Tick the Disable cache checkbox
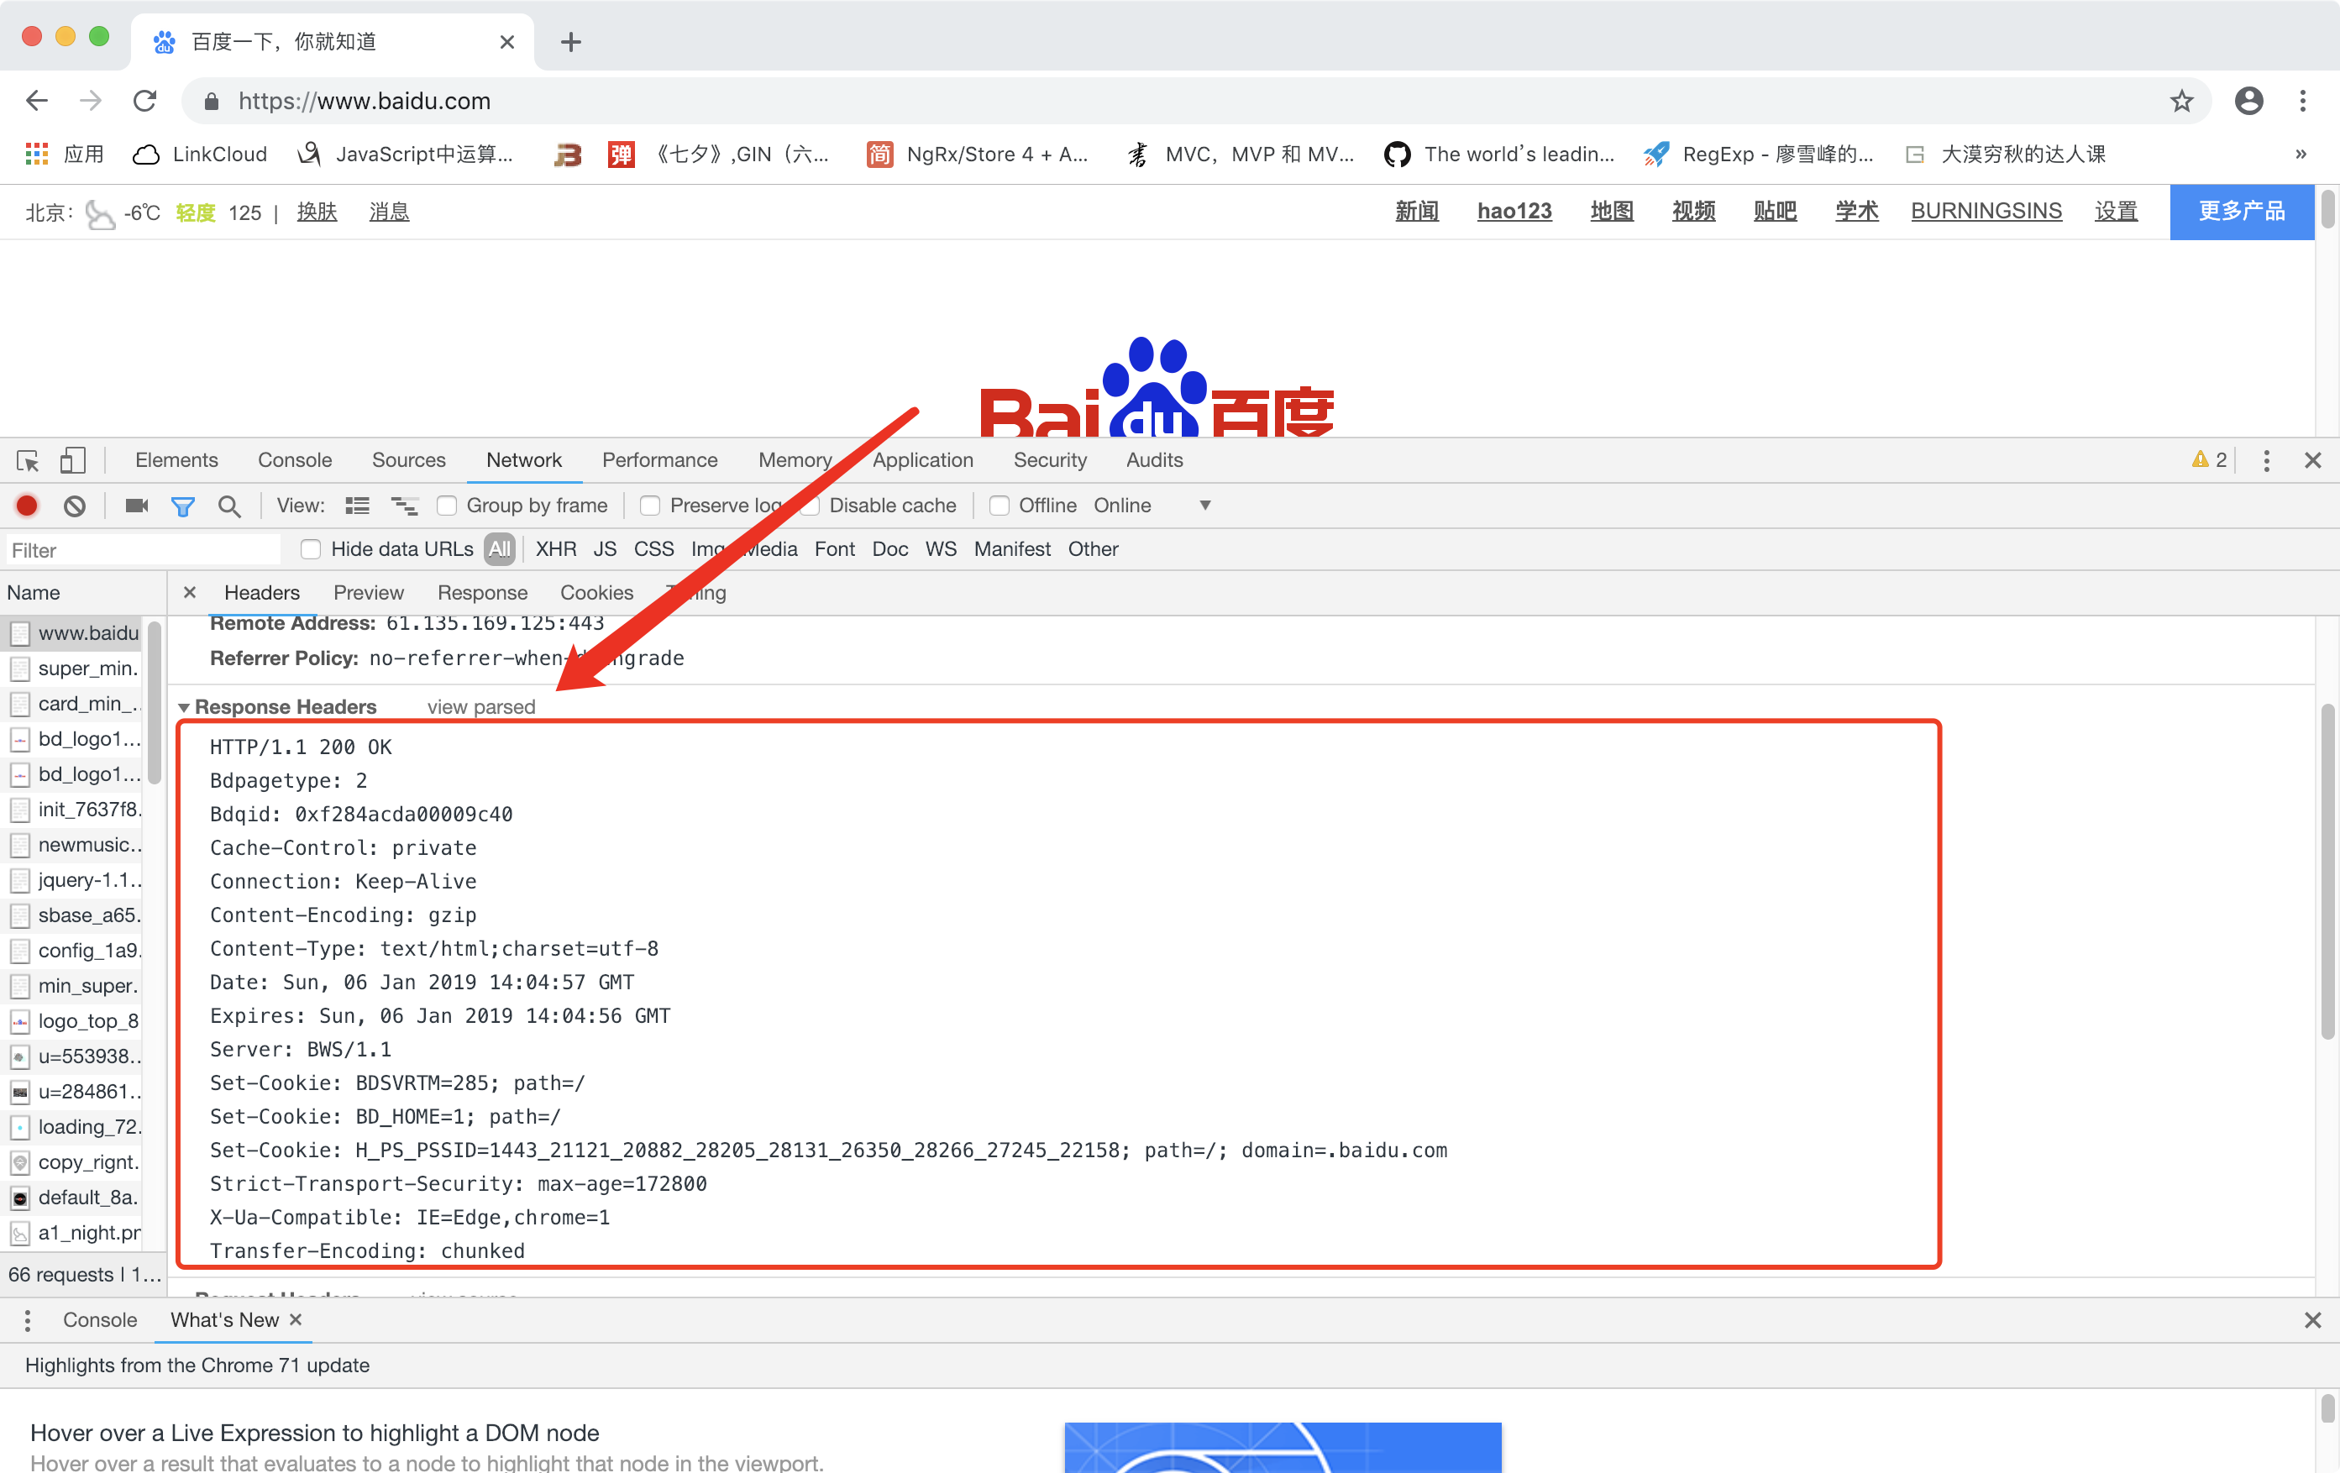 (810, 506)
